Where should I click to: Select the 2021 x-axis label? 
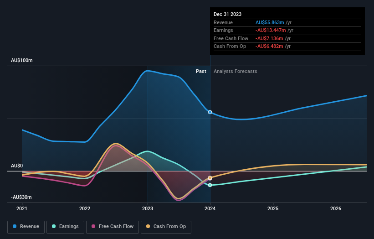(x=22, y=208)
